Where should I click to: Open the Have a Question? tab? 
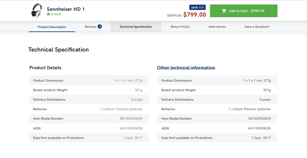[257, 27]
